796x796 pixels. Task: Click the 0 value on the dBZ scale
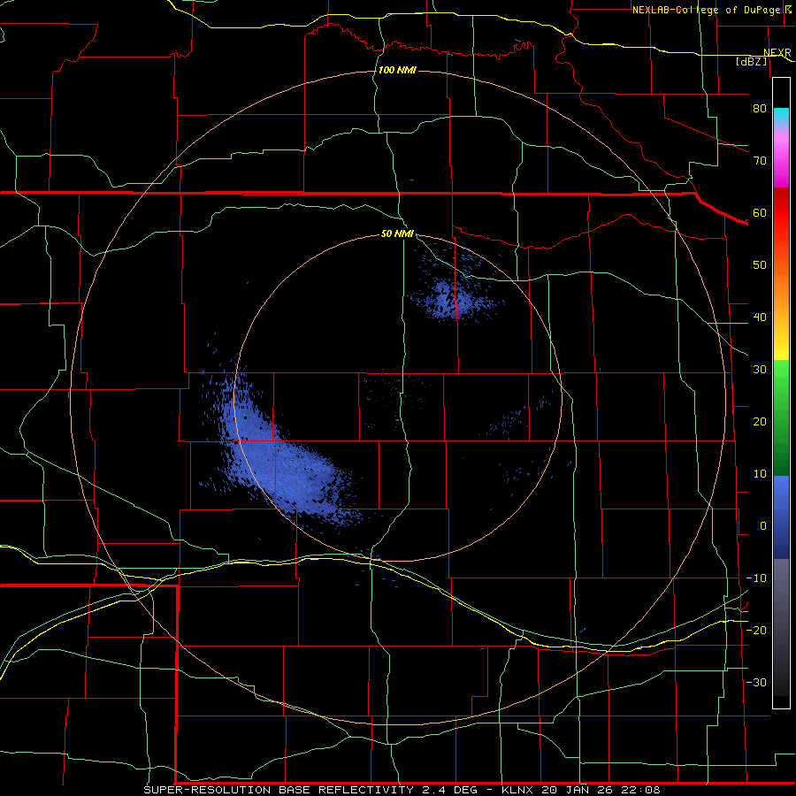click(763, 526)
